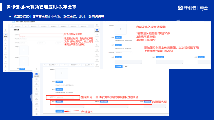Open the middle publish-time dropdown in the left screenshot
Screen dimensions: 214x120
pos(41,43)
